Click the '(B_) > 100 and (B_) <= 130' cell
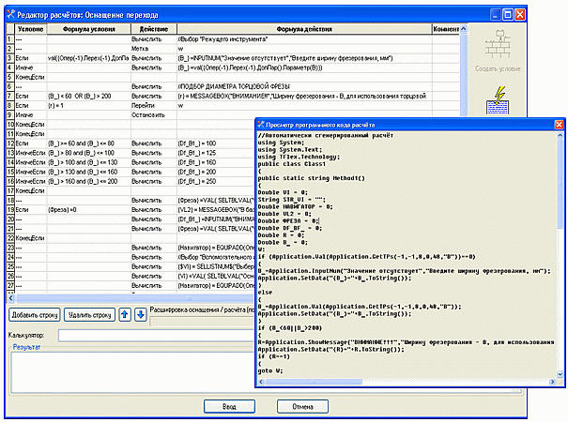This screenshot has height=422, width=568. click(89, 162)
